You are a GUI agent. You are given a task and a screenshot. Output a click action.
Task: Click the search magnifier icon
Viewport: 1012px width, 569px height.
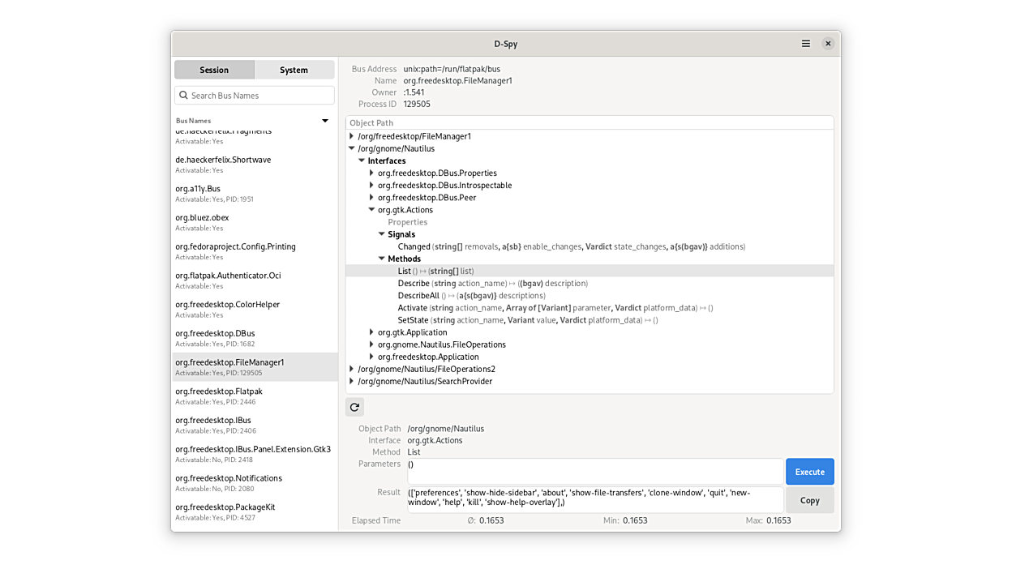pos(183,96)
